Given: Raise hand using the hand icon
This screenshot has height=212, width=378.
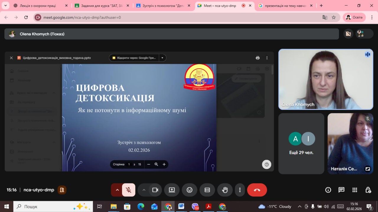Looking at the screenshot, I should click(225, 190).
